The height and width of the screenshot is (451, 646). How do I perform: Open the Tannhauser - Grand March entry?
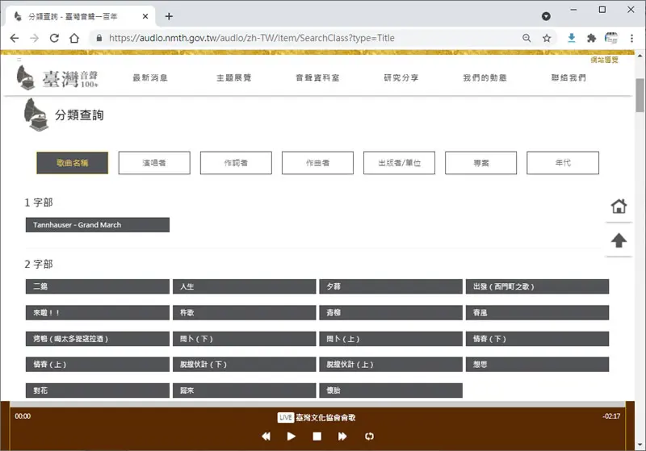pos(98,225)
